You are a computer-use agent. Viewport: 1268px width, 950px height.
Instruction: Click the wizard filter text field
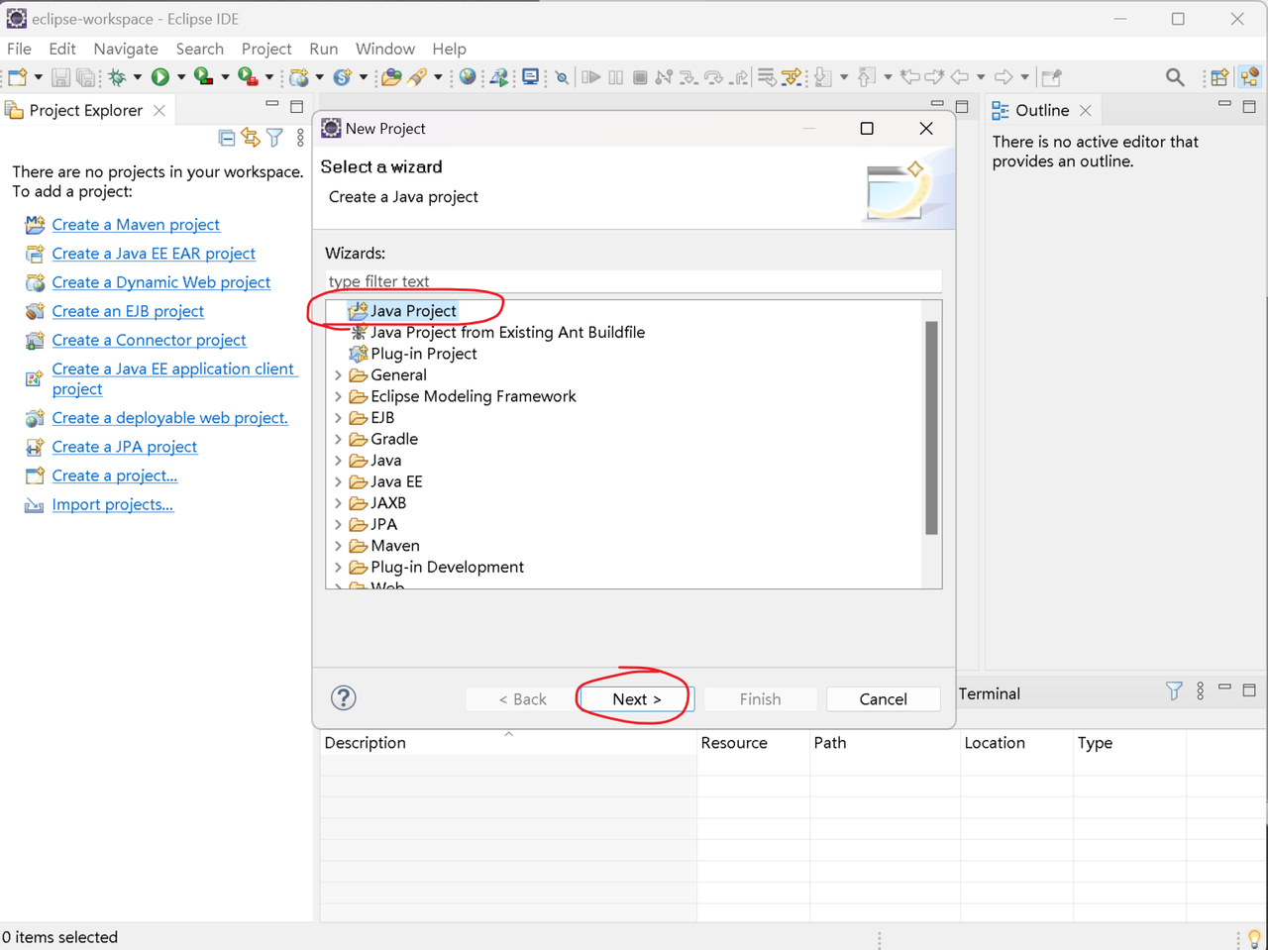pos(634,281)
